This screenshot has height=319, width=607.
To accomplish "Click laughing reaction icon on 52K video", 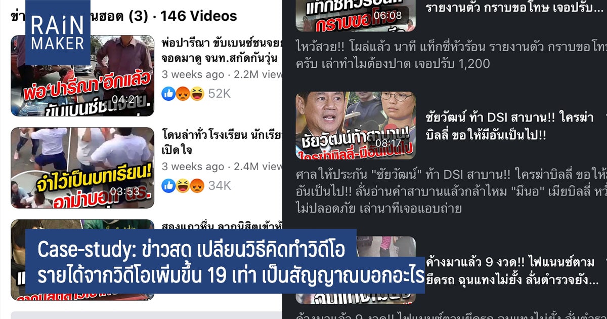I will (x=197, y=93).
